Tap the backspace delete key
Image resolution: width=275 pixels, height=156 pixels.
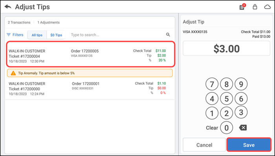(243, 128)
